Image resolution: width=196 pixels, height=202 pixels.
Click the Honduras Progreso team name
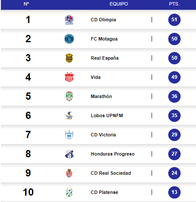(x=113, y=154)
